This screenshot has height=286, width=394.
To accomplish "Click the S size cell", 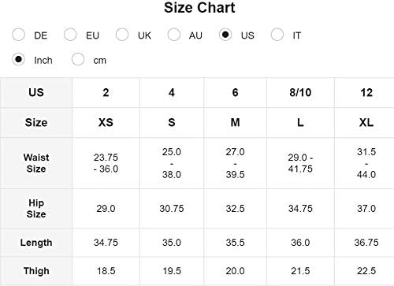I will (x=172, y=122).
